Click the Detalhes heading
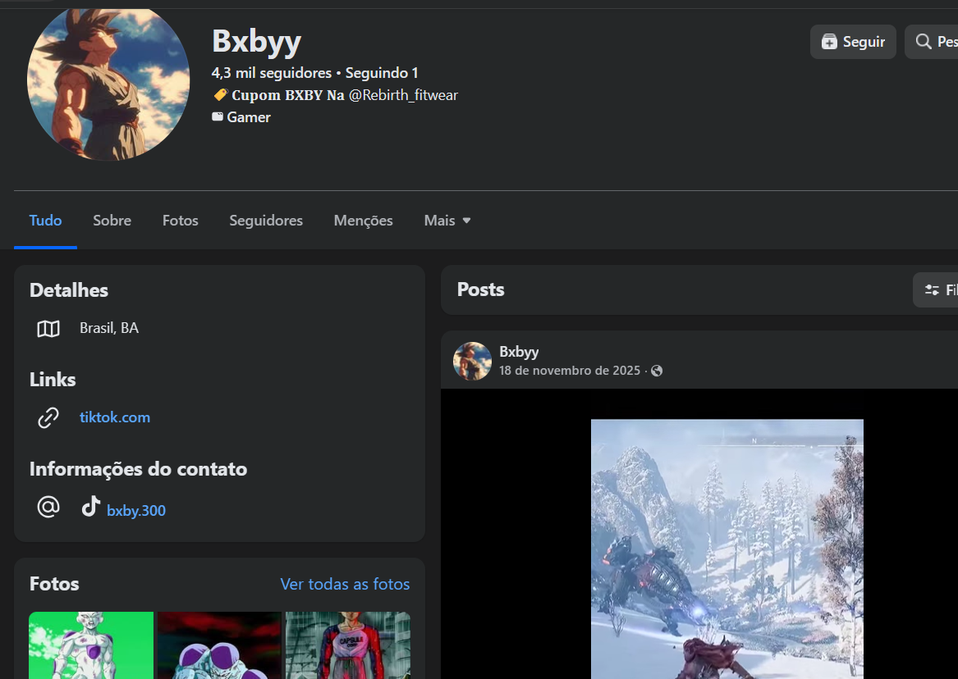 (69, 290)
